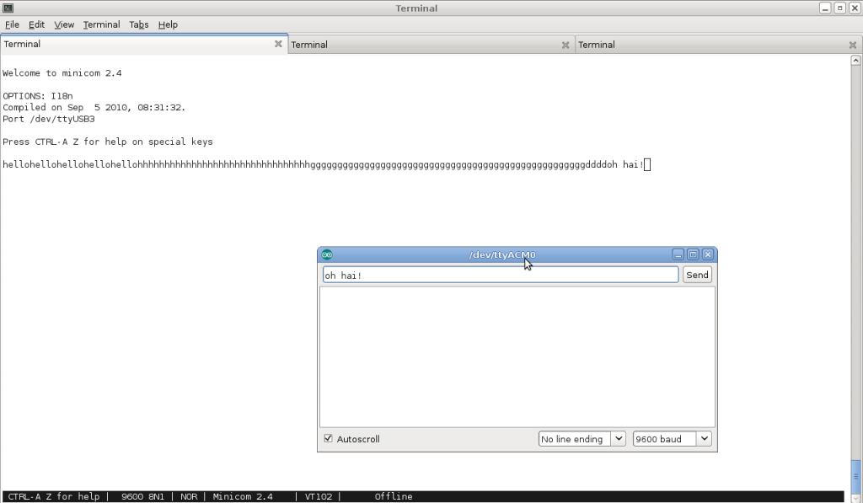Minimize the Terminal window
Viewport: 863px width, 503px height.
(x=825, y=8)
